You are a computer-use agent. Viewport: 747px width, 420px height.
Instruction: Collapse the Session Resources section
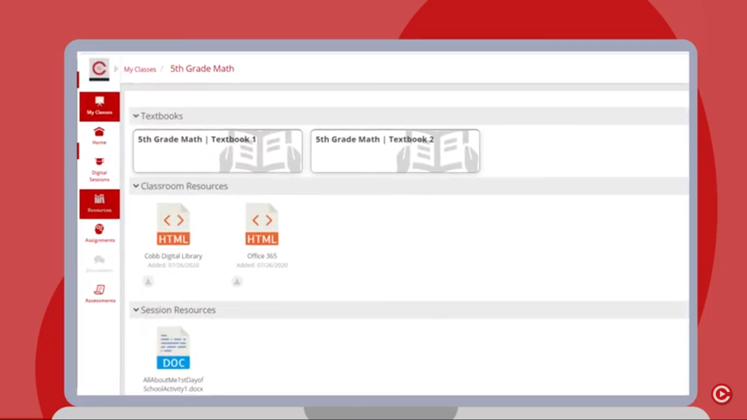point(136,310)
